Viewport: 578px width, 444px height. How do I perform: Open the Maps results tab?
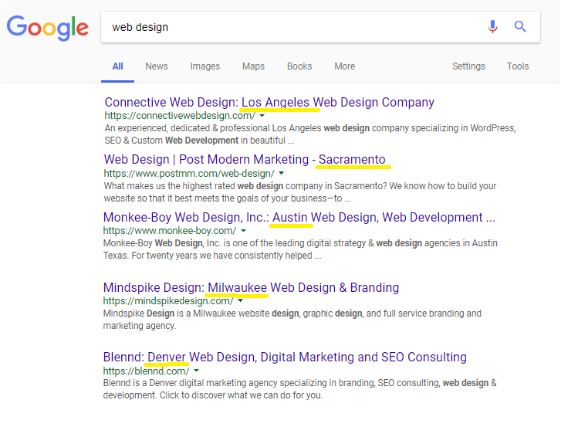pyautogui.click(x=253, y=66)
